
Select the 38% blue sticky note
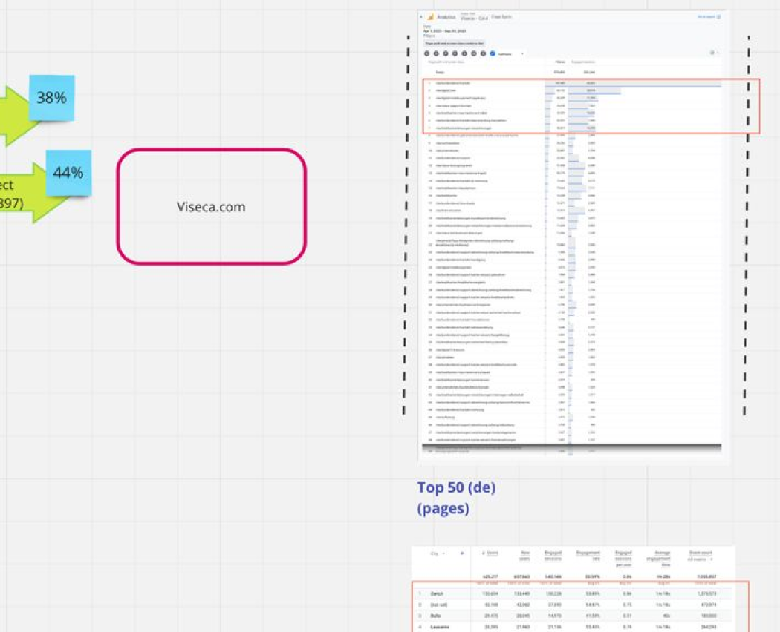tap(52, 98)
